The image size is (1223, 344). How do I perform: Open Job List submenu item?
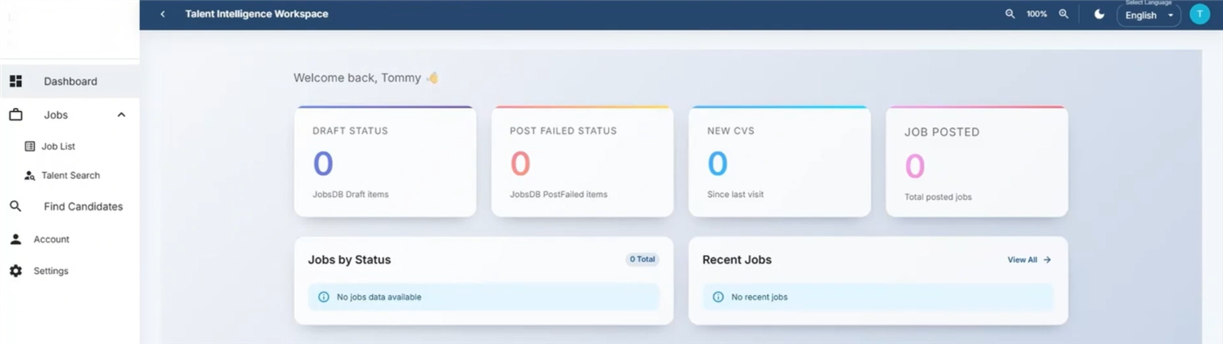tap(59, 147)
